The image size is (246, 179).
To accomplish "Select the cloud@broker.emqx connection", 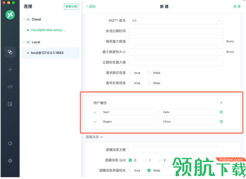I will click(48, 30).
